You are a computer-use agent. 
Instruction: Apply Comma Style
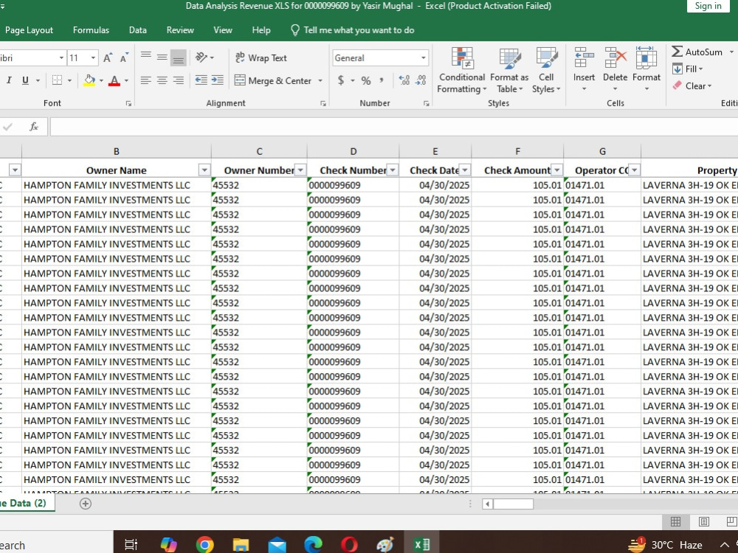[x=382, y=80]
